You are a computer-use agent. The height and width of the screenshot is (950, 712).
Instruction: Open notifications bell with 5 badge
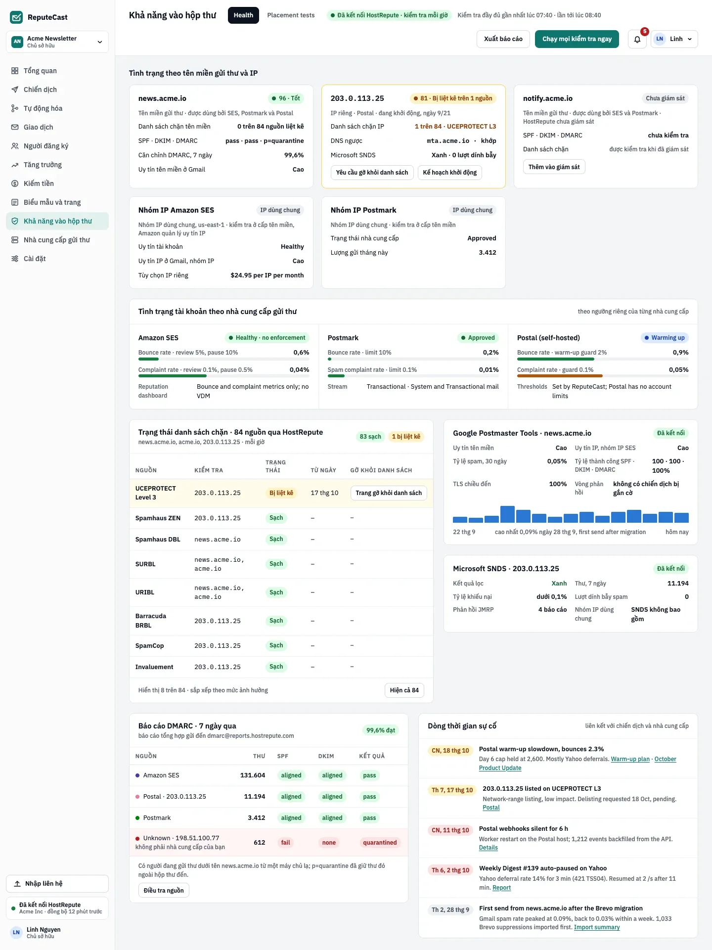coord(637,39)
